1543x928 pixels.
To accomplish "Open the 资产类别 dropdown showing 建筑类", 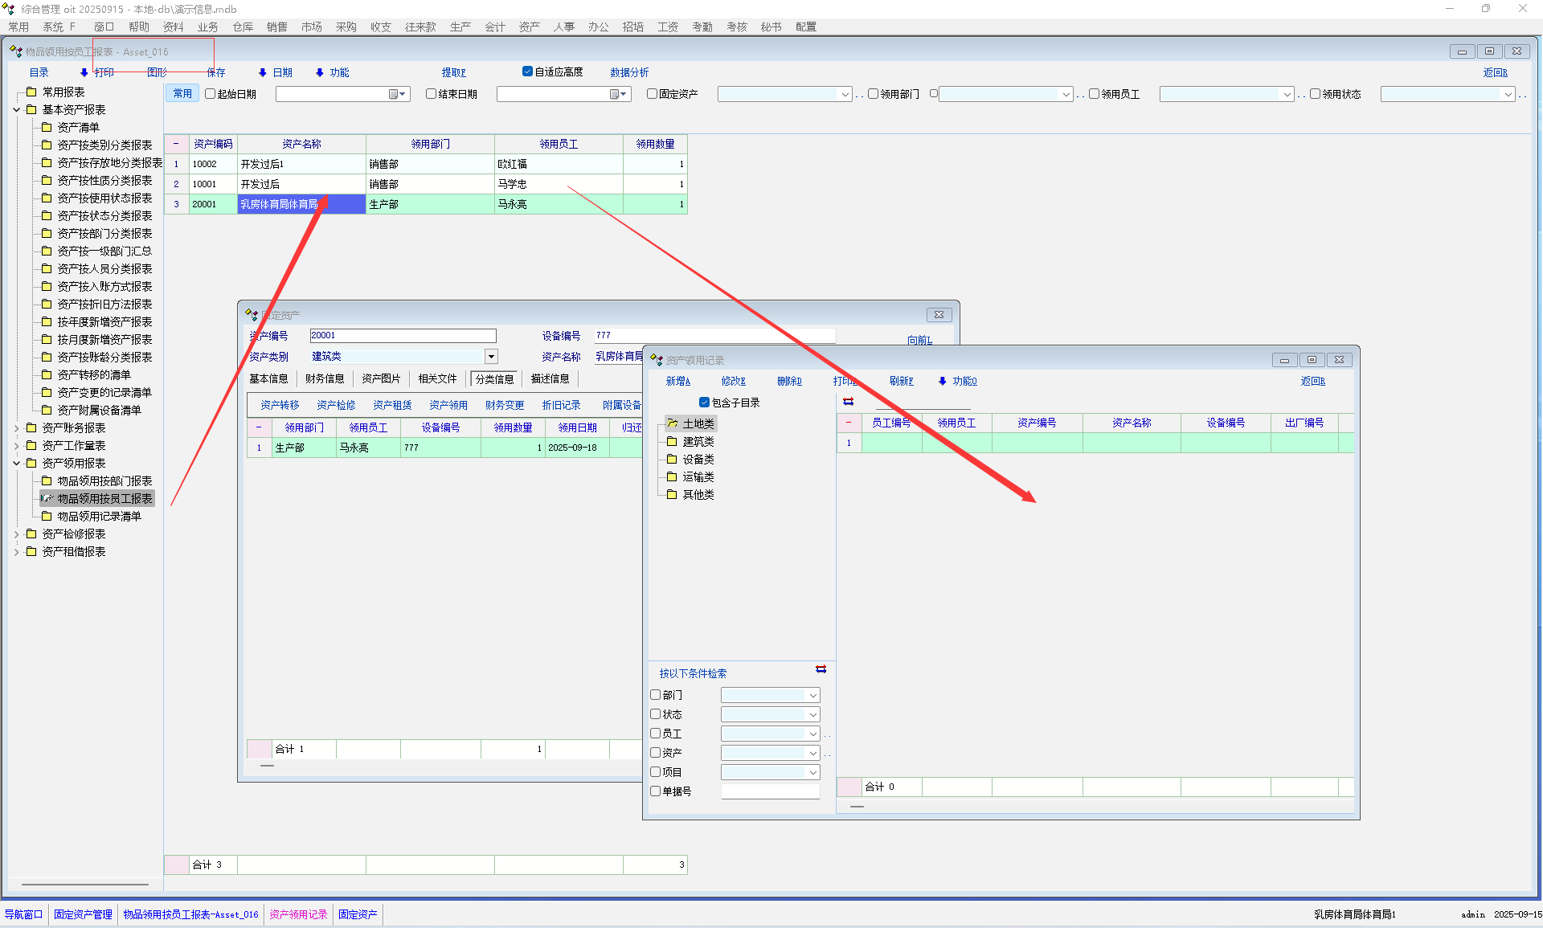I will [491, 356].
